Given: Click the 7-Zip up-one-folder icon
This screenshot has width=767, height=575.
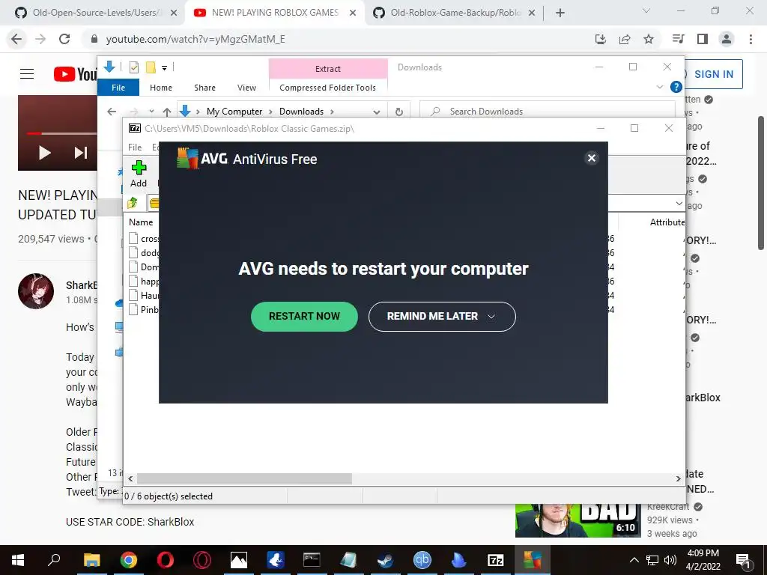Looking at the screenshot, I should [x=133, y=203].
